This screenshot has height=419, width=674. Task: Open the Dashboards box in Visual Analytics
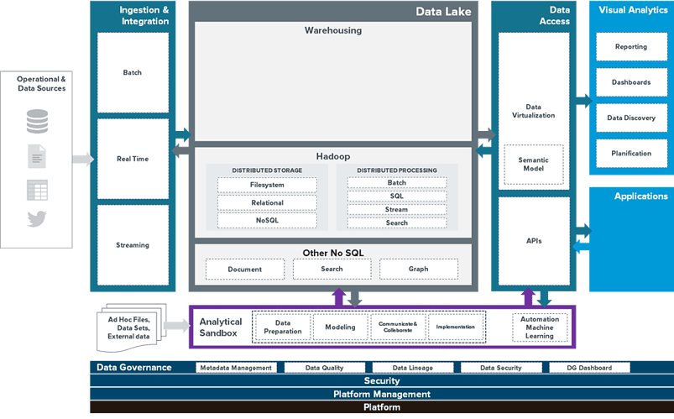(631, 82)
